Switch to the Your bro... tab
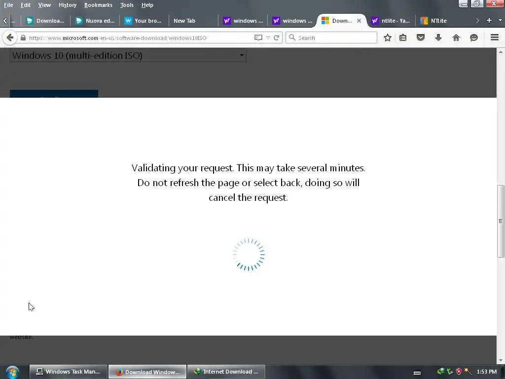Image resolution: width=505 pixels, height=379 pixels. click(144, 21)
